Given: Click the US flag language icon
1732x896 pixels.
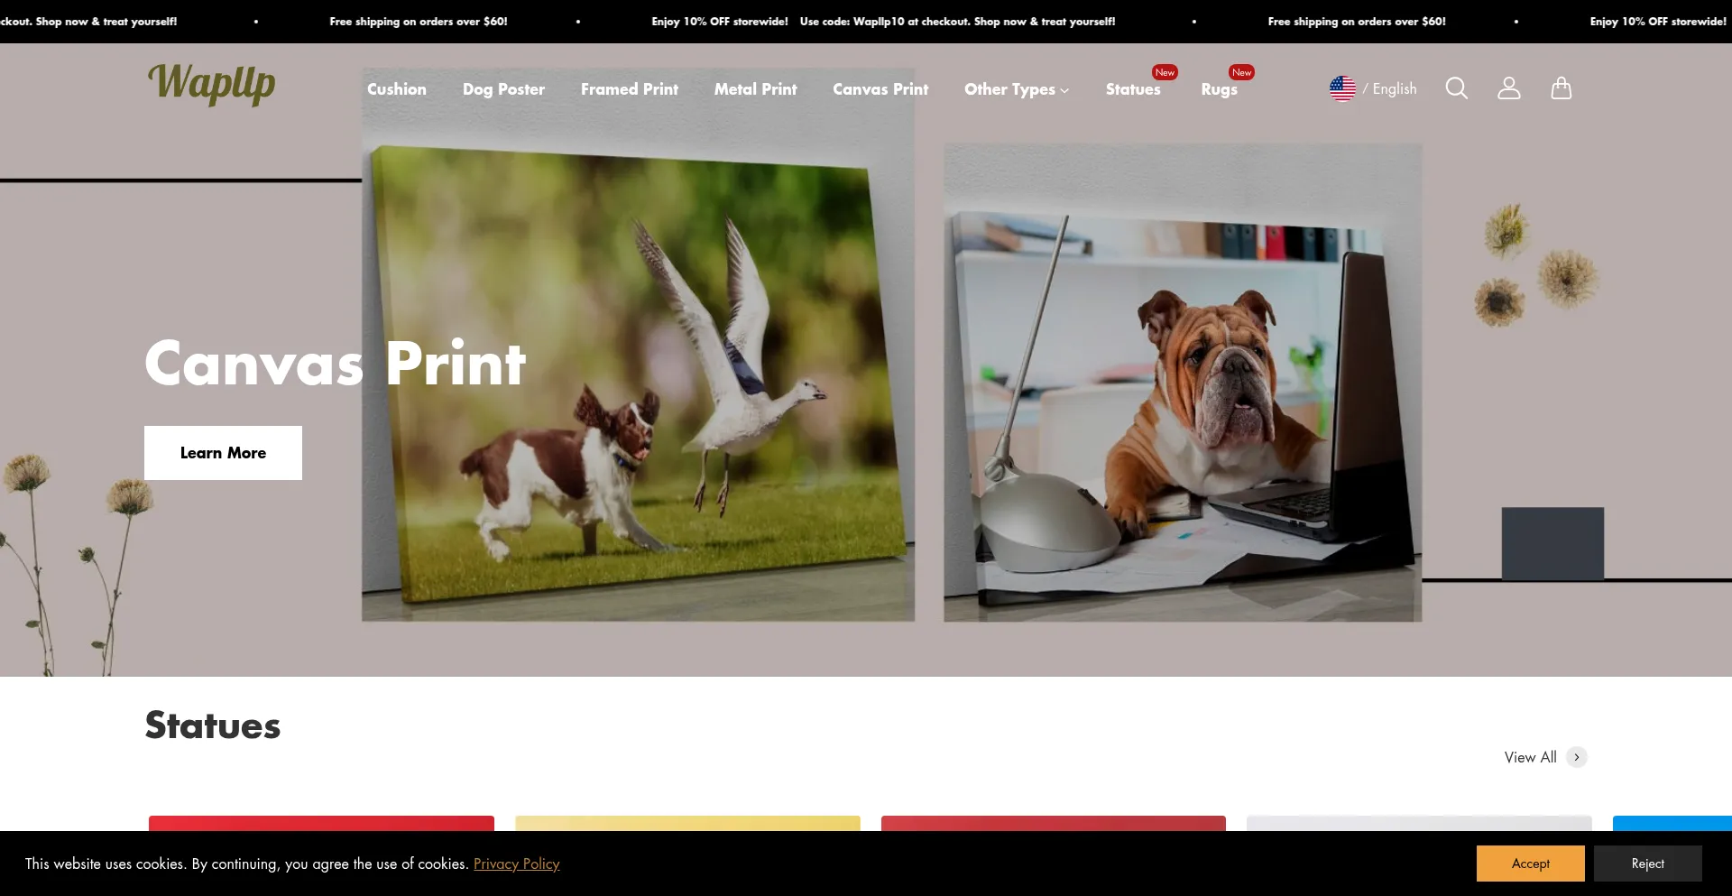Looking at the screenshot, I should 1342,88.
